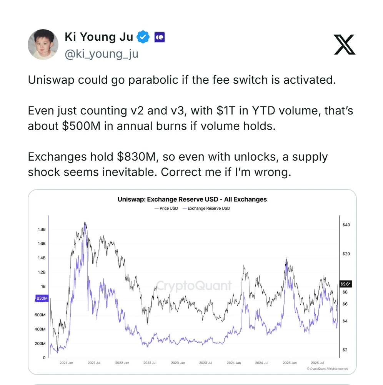Click the 1.8B left axis label

tap(41, 229)
